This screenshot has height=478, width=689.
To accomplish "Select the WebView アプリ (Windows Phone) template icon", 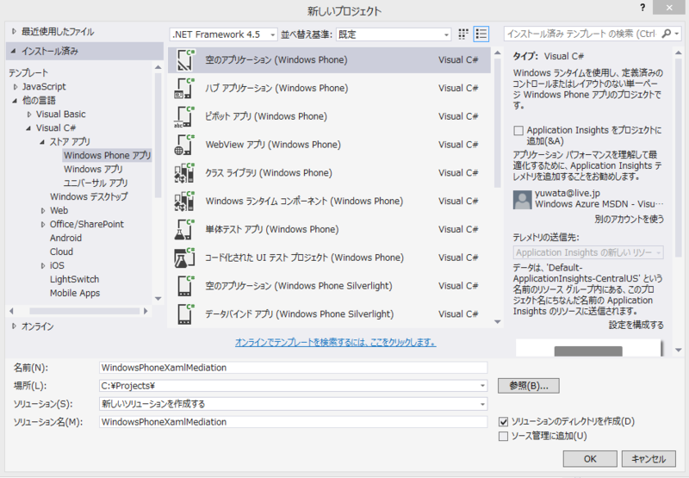I will pos(184,145).
